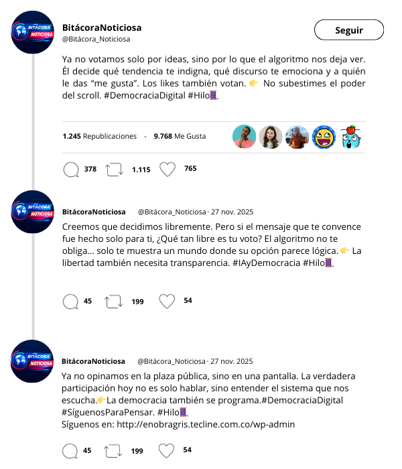Click the Seguir button
402x469 pixels.
[348, 30]
